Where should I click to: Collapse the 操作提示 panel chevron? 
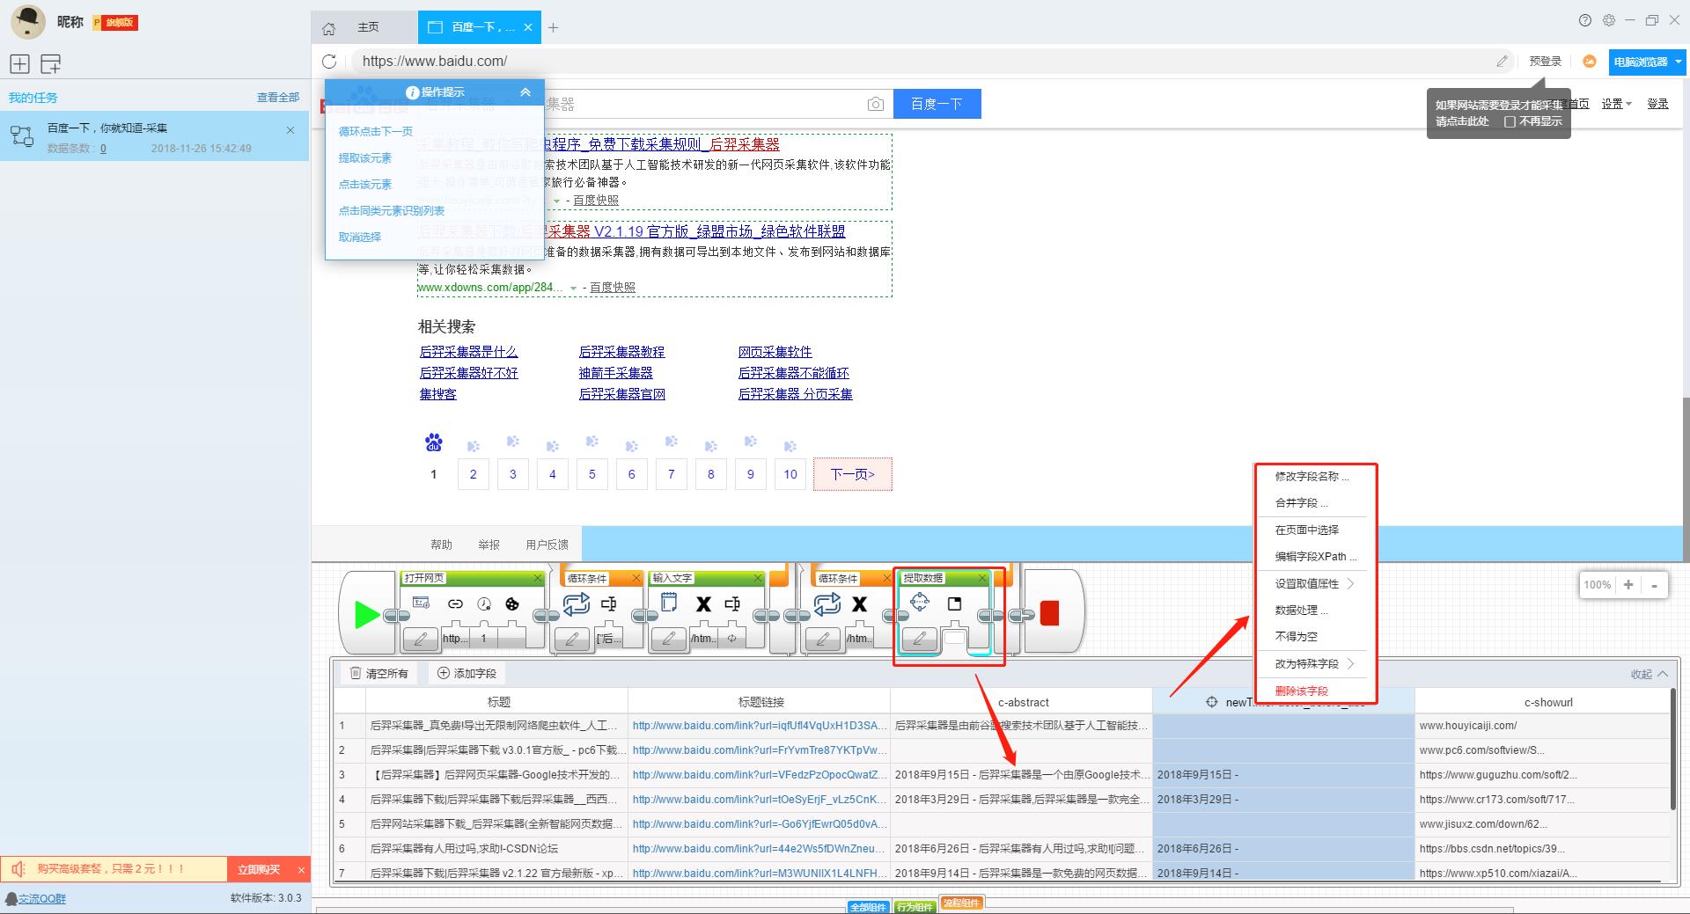(x=525, y=92)
